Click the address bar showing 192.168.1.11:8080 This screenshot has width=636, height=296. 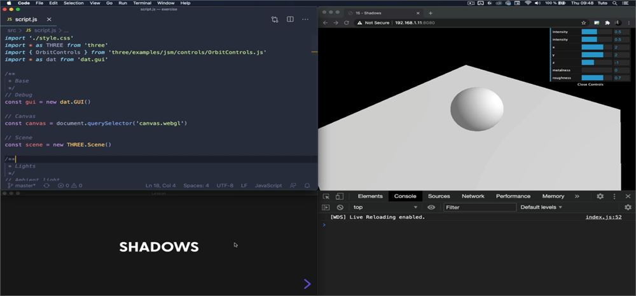415,23
